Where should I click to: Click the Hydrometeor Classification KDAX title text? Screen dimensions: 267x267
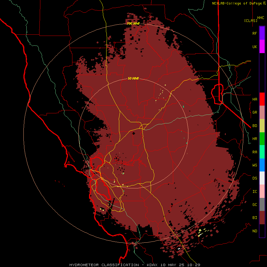(135, 265)
